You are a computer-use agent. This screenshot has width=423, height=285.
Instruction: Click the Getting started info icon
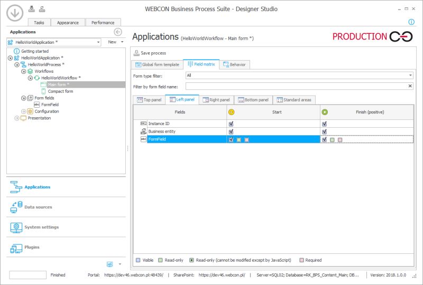[17, 51]
